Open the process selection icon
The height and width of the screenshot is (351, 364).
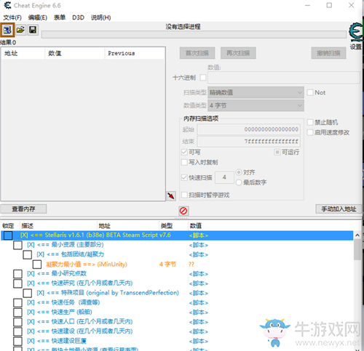click(7, 30)
